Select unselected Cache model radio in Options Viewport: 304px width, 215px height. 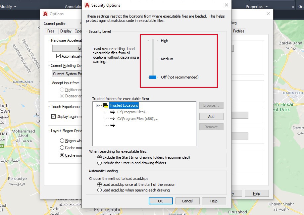point(62,147)
